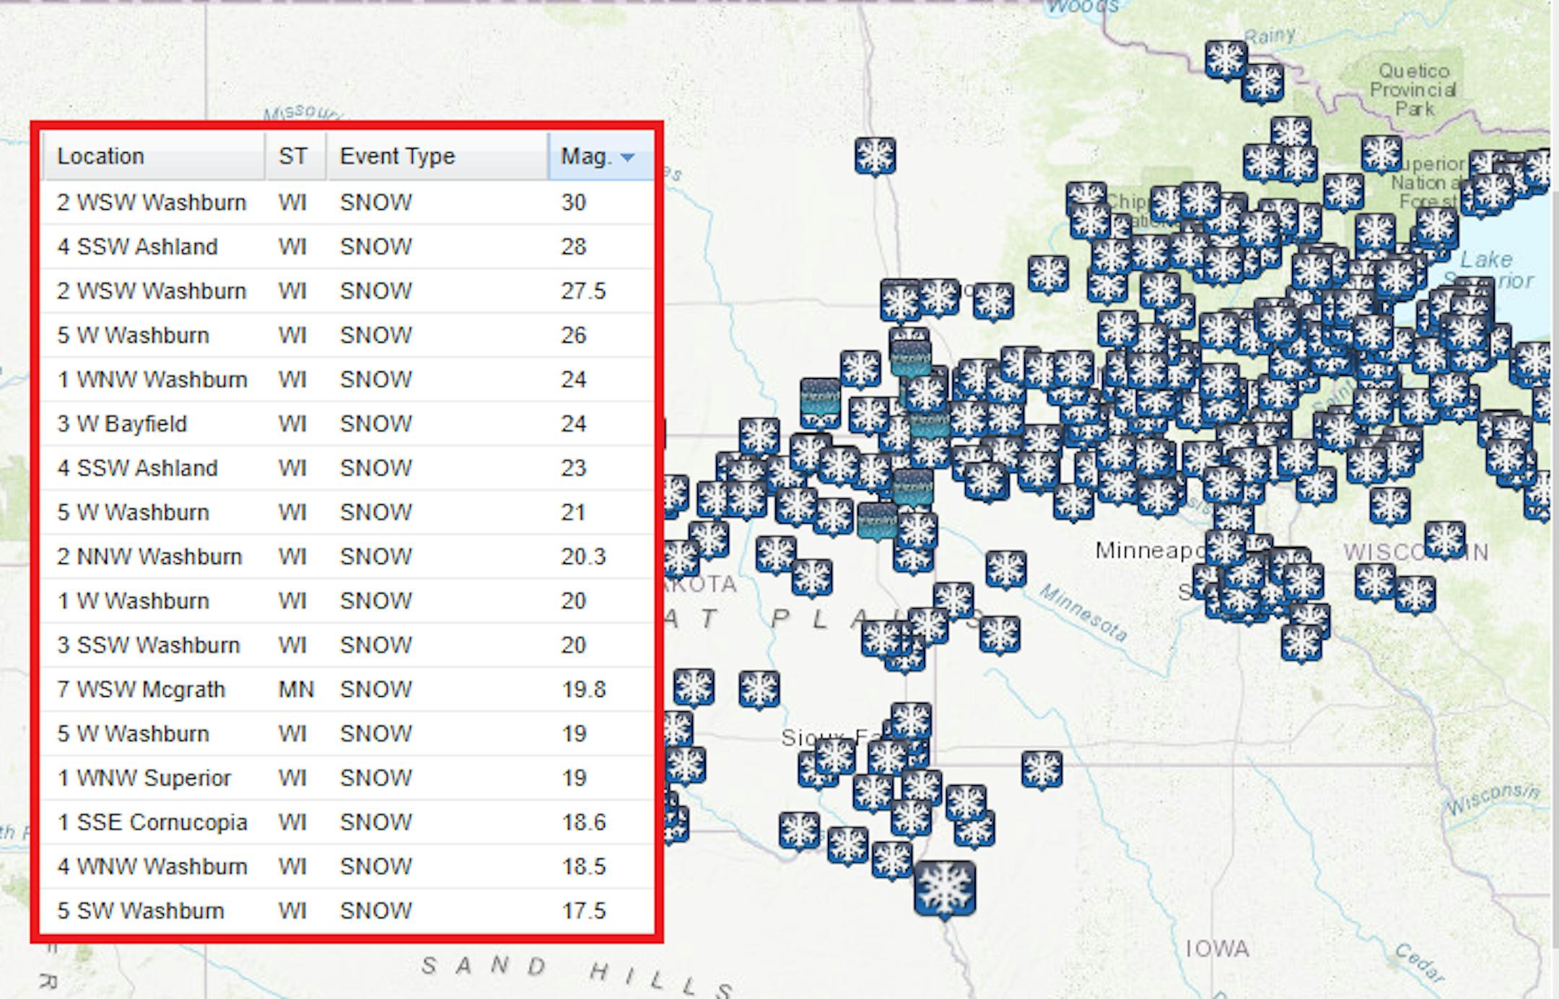The height and width of the screenshot is (999, 1559).
Task: Click the teal blizzard marker near Dakota border
Action: pyautogui.click(x=820, y=401)
